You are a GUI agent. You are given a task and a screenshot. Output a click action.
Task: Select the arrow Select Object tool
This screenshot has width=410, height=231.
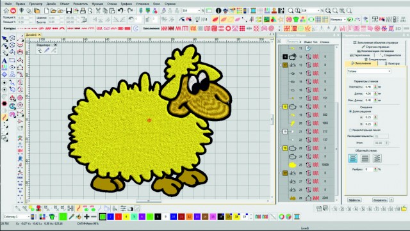click(x=4, y=39)
